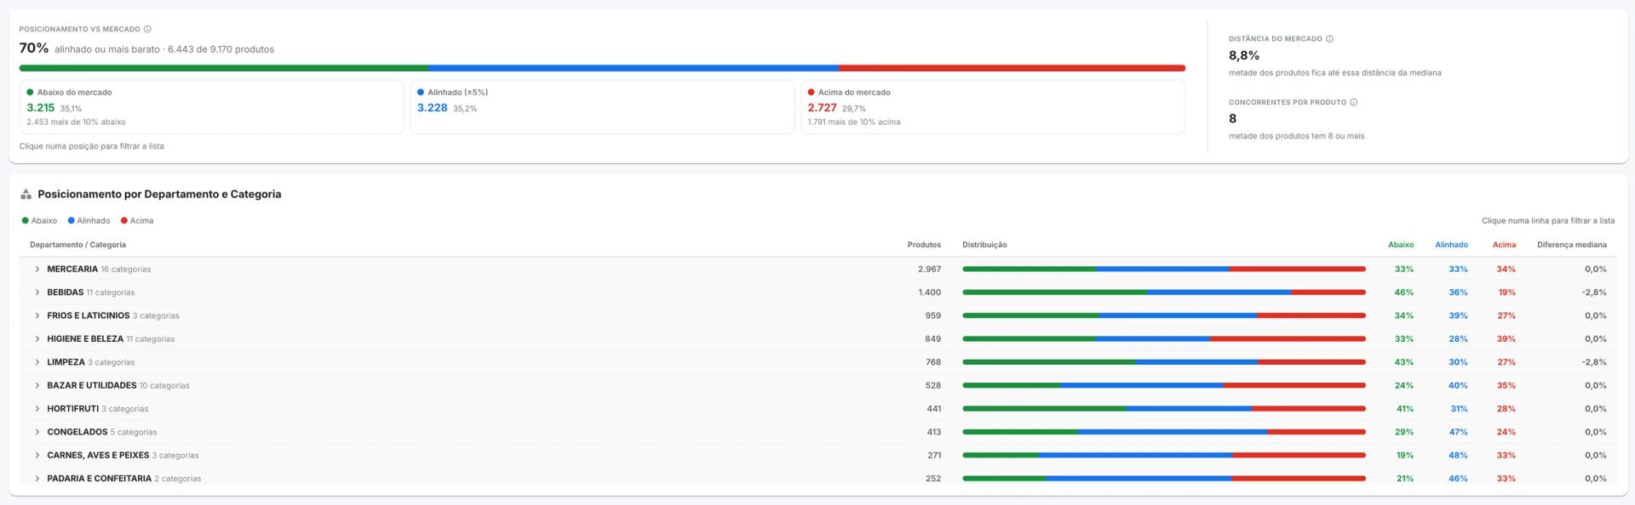This screenshot has height=505, width=1635.
Task: Expand the PADARIA E CONFEITARIA chevron
Action: [37, 479]
